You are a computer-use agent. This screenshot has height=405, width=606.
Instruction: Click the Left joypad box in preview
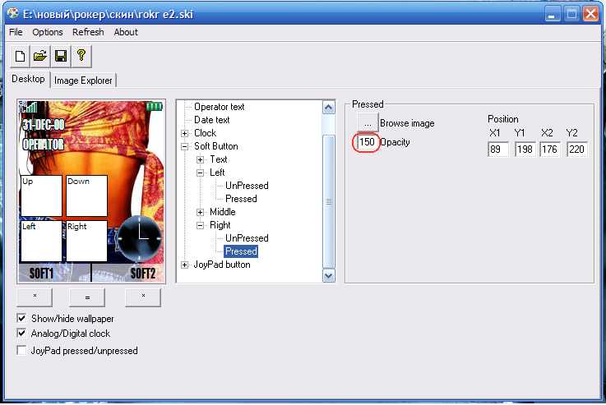(x=41, y=241)
